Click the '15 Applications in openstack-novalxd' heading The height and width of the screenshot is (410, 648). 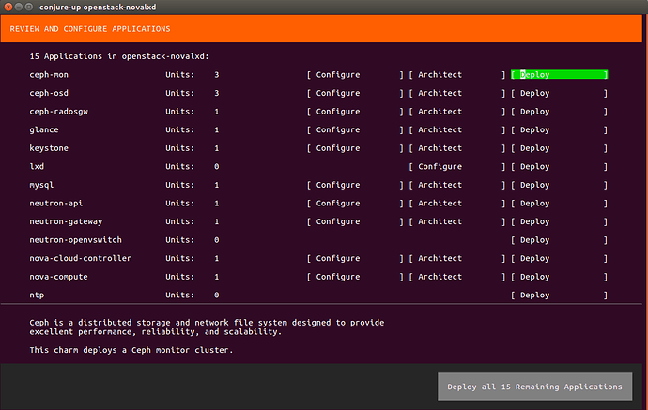(x=119, y=56)
